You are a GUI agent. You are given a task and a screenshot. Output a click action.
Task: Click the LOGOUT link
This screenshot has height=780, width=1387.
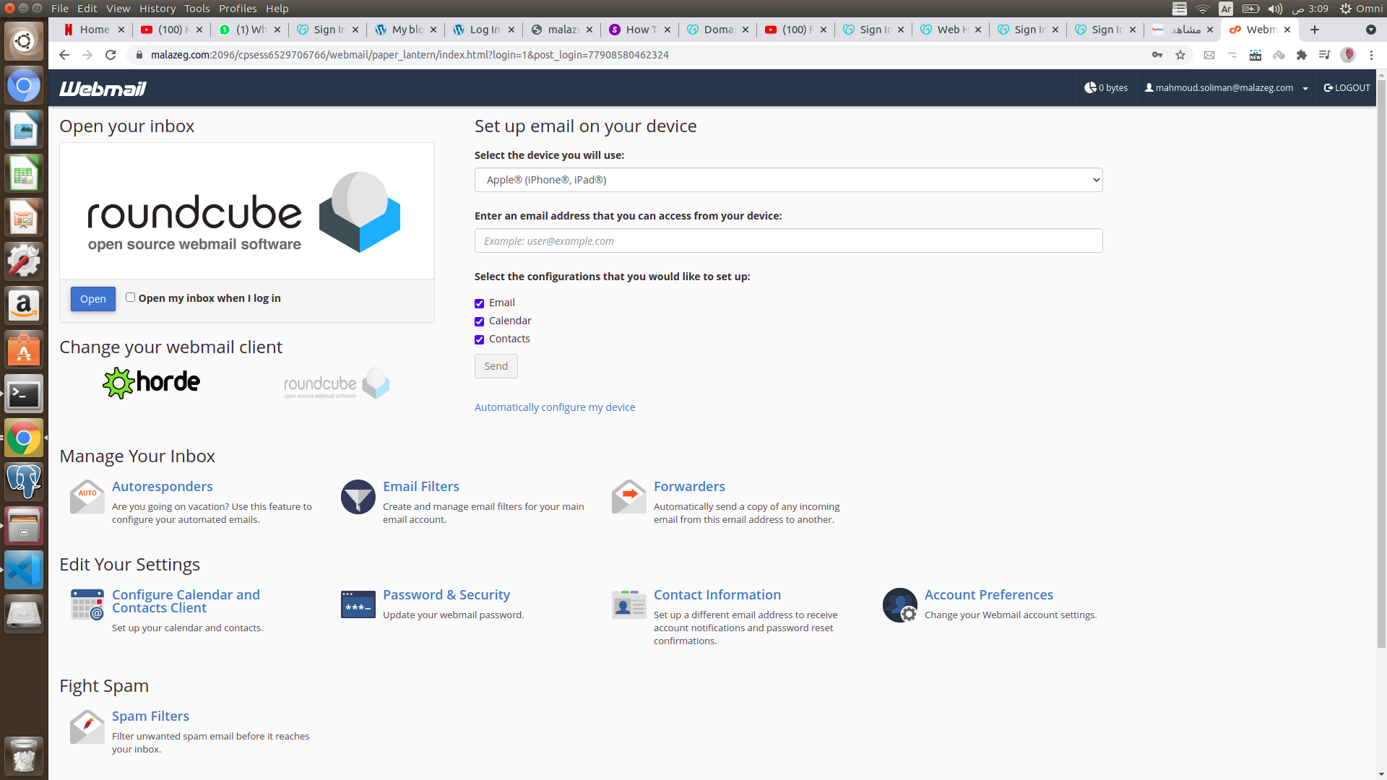point(1347,87)
